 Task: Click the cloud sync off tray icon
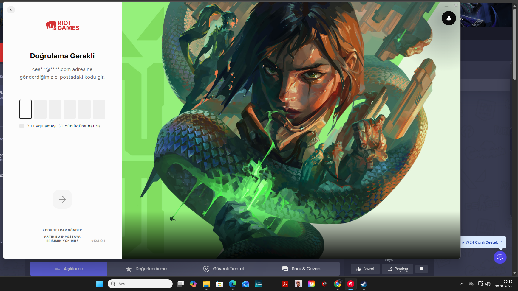471,284
